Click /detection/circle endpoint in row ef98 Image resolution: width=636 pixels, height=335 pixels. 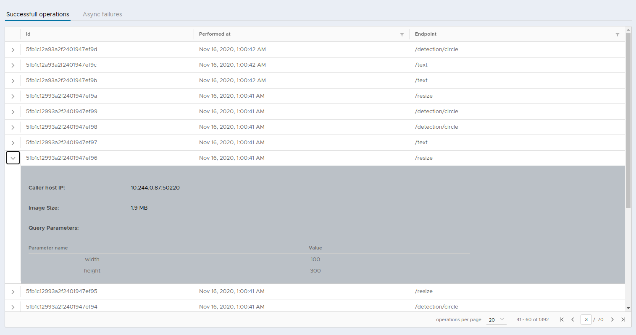click(x=436, y=127)
